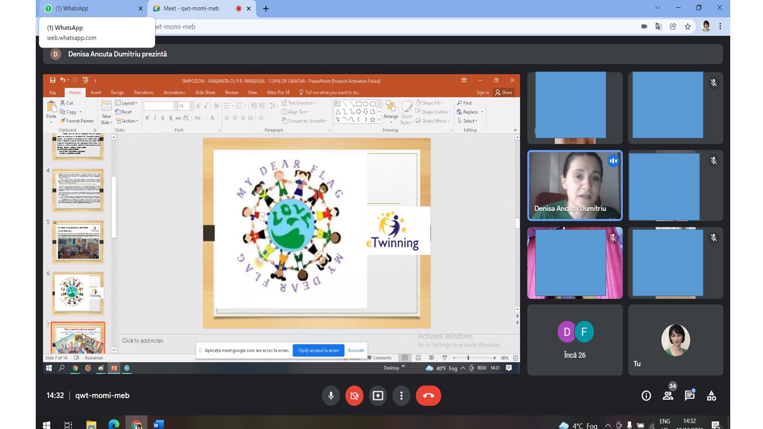
Task: Click translate page icon in address bar
Action: [658, 26]
